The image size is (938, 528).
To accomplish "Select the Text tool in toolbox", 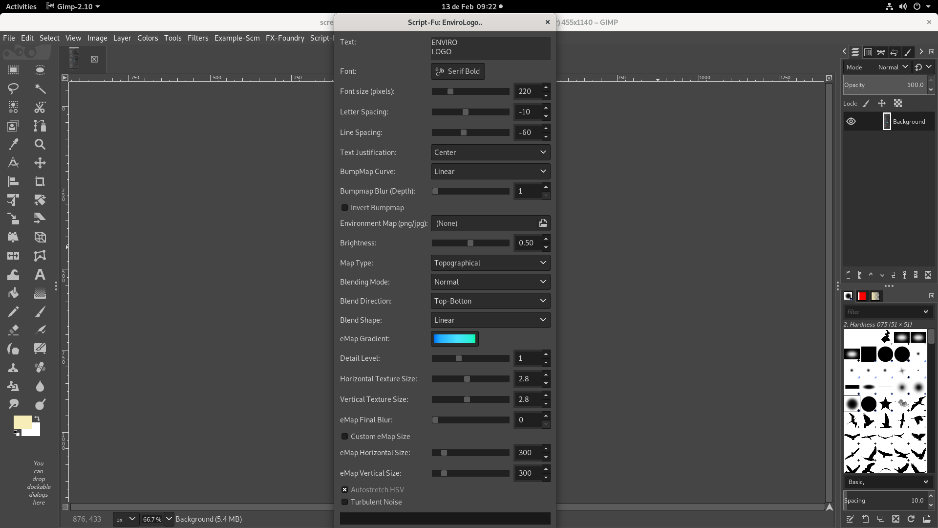I will tap(40, 274).
